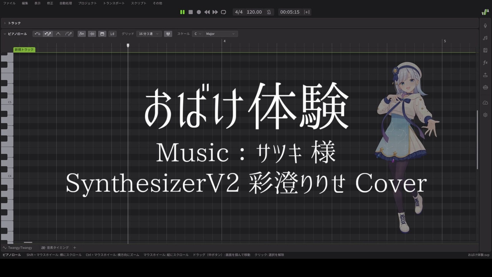Screen dimensions: 492x277
Task: Start recording with the record button
Action: pos(199,12)
